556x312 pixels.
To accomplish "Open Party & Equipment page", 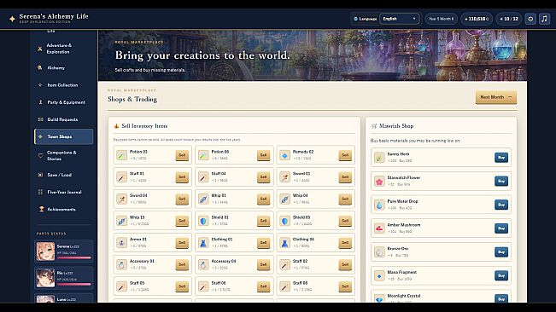I will coord(64,102).
